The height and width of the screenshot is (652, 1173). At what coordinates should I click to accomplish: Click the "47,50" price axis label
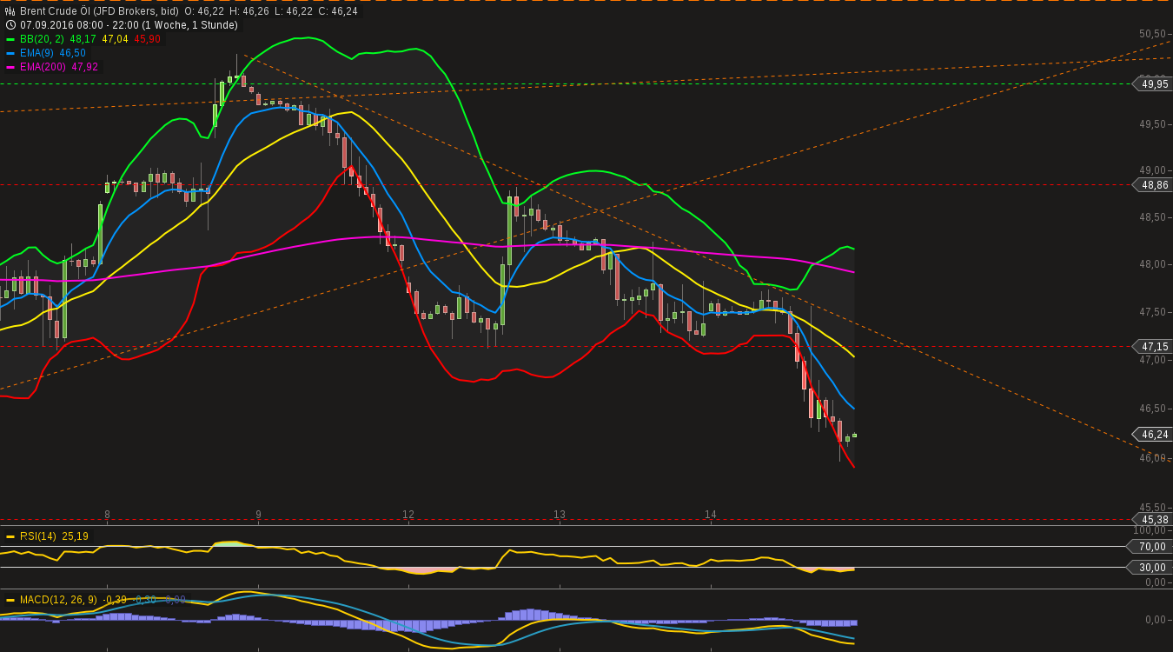[x=1152, y=312]
